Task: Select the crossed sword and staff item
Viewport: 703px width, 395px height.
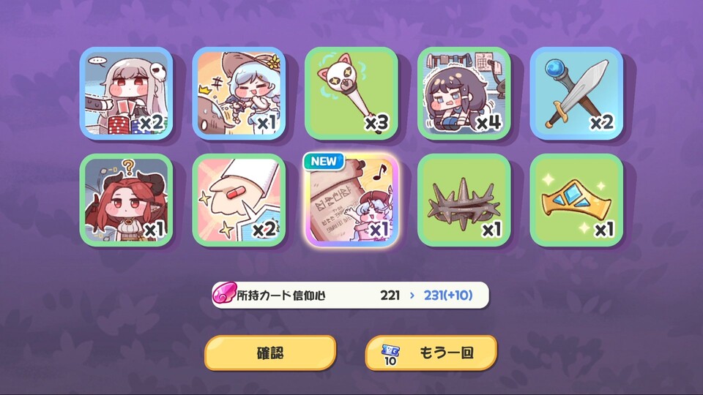Action: (576, 93)
